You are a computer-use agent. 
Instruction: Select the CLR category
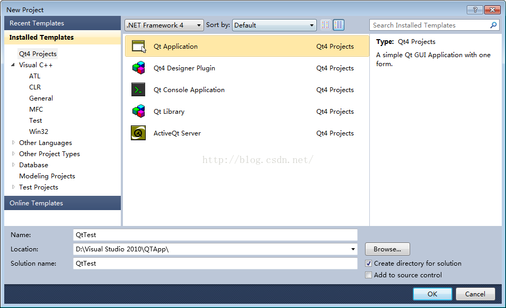(35, 87)
